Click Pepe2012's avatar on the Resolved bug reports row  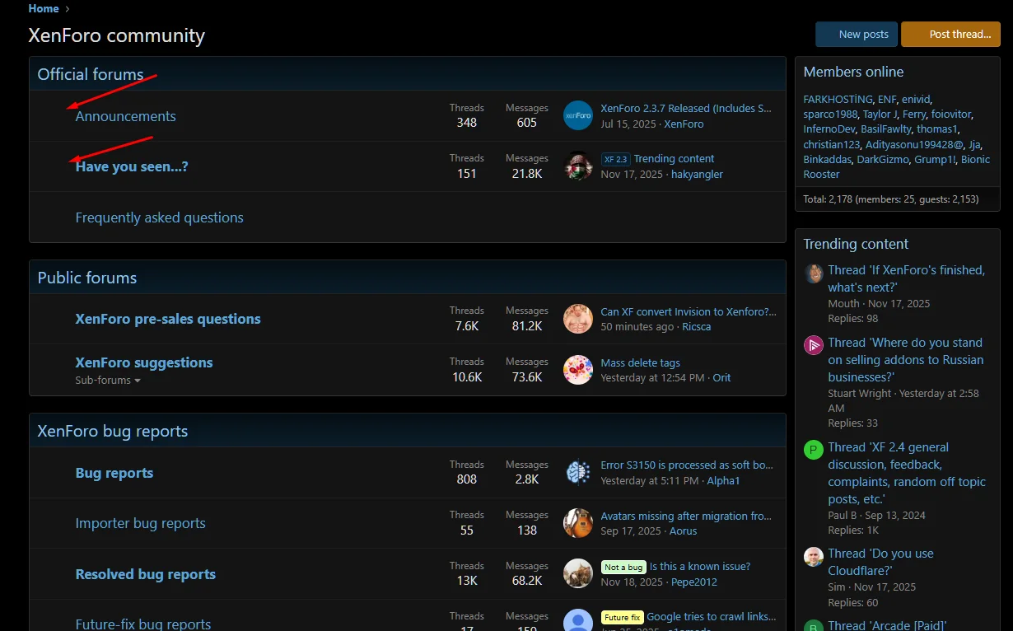[x=577, y=574]
